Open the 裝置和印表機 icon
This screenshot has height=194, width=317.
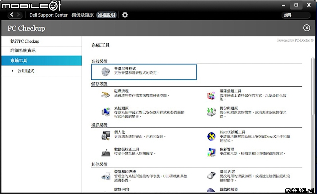(106, 176)
